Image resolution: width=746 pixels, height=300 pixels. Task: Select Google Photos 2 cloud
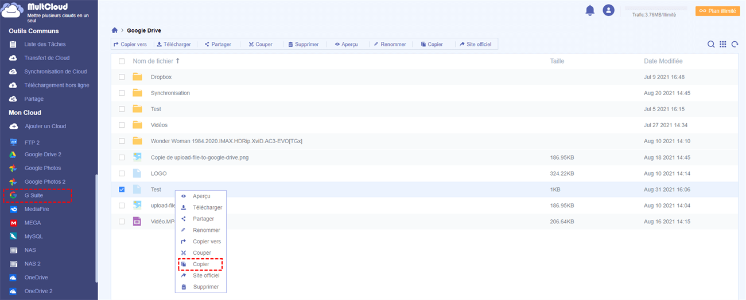pyautogui.click(x=45, y=181)
